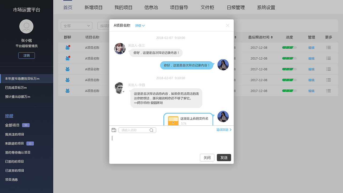Click 张三's avatar in the conversation
The width and height of the screenshot is (343, 193).
pyautogui.click(x=120, y=49)
